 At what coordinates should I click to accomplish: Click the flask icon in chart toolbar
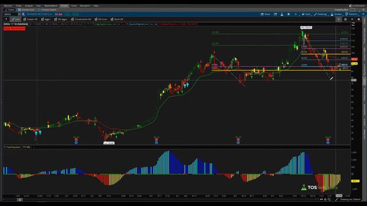click(x=282, y=14)
